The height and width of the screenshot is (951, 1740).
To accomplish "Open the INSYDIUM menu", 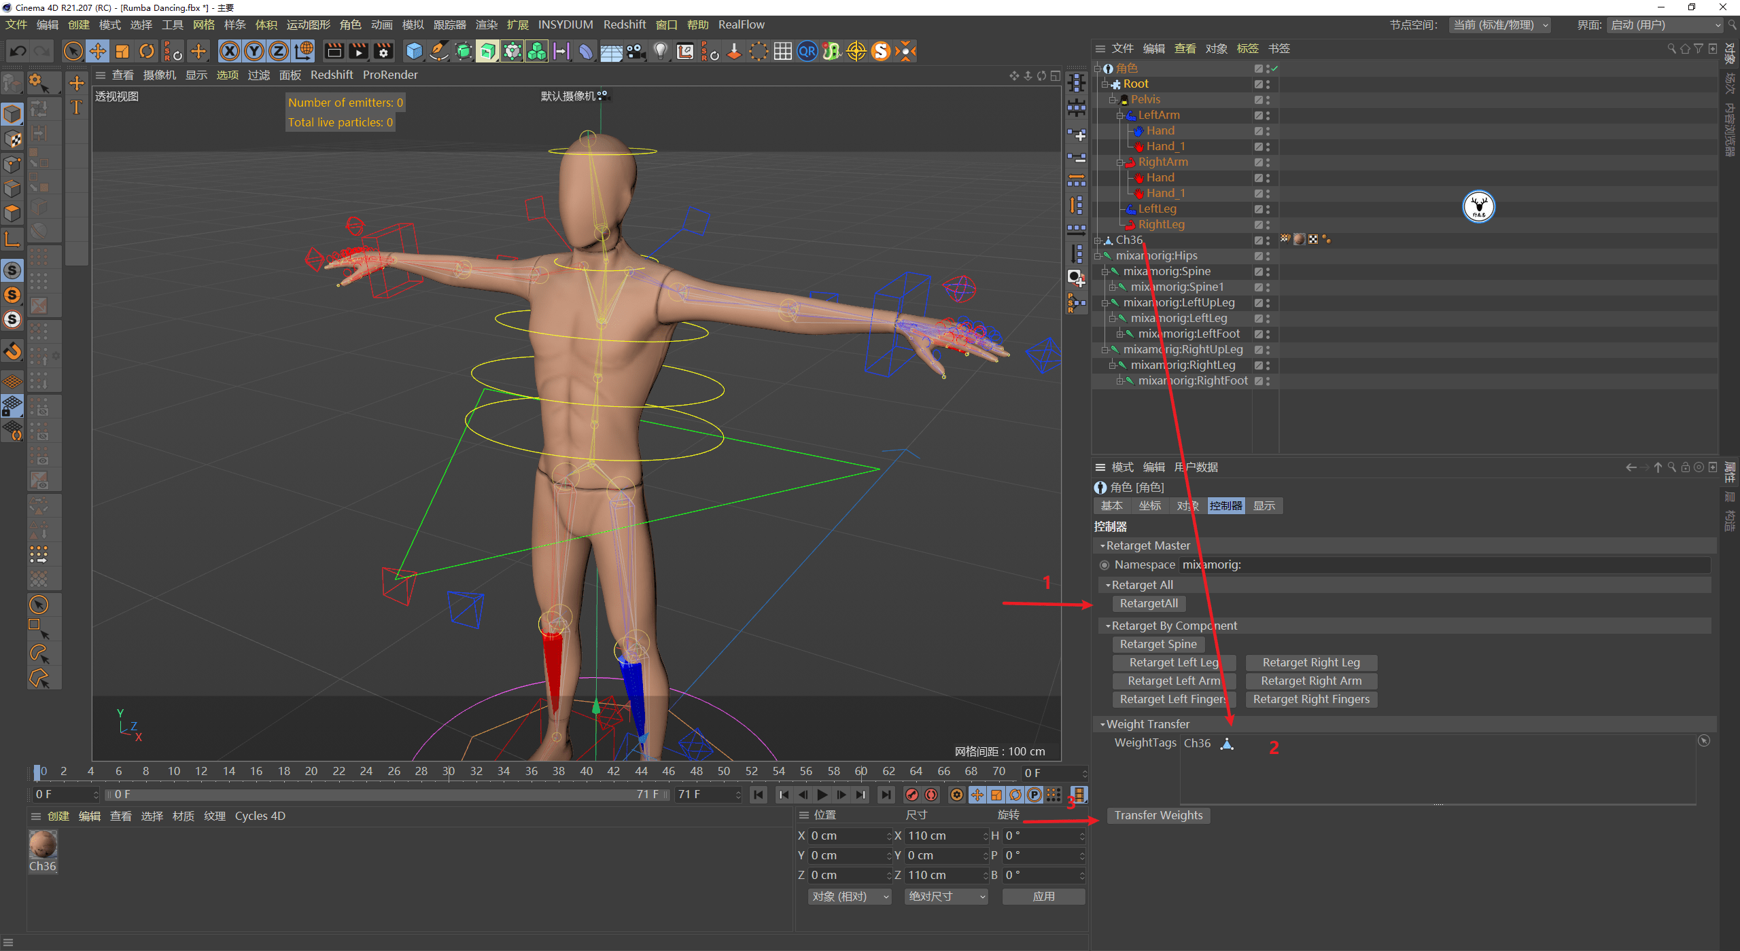I will (x=565, y=24).
